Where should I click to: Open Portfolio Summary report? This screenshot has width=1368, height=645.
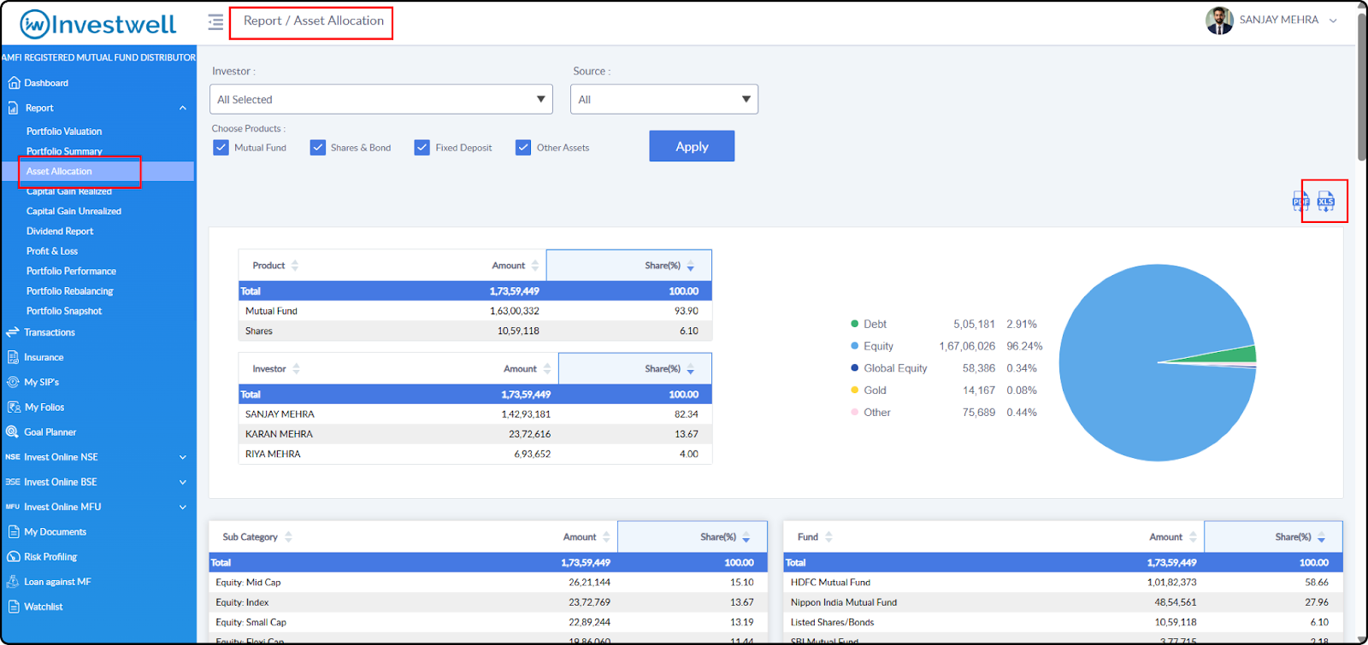tap(64, 151)
